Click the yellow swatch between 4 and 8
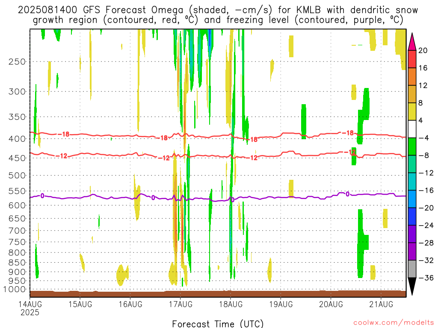This screenshot has width=438, height=328. 412,111
